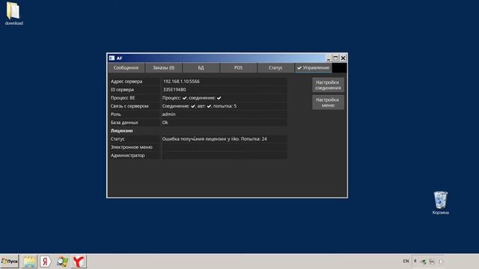Click server address 192.168.1.10:5566

pos(181,81)
